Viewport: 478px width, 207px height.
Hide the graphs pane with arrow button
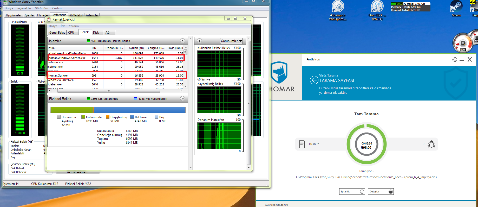pos(199,41)
